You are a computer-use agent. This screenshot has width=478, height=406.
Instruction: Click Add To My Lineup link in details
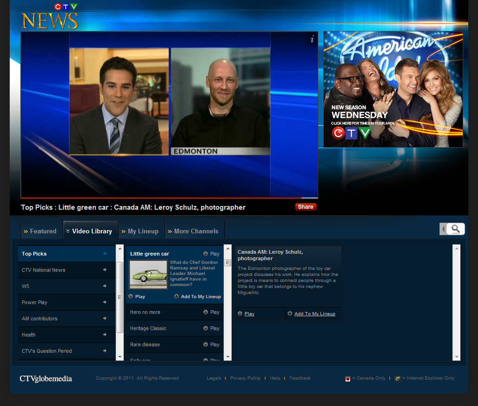(x=315, y=314)
